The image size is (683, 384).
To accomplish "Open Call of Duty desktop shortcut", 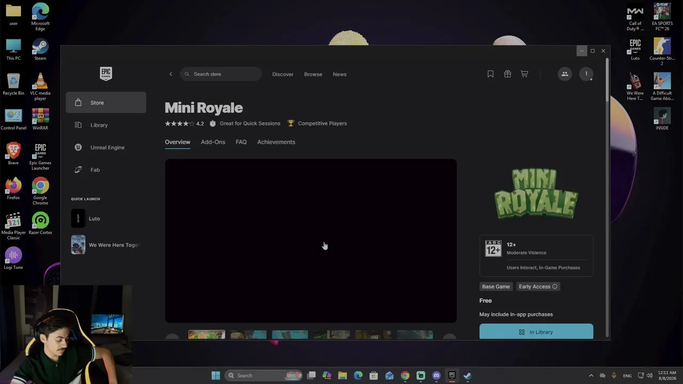I will coord(635,17).
